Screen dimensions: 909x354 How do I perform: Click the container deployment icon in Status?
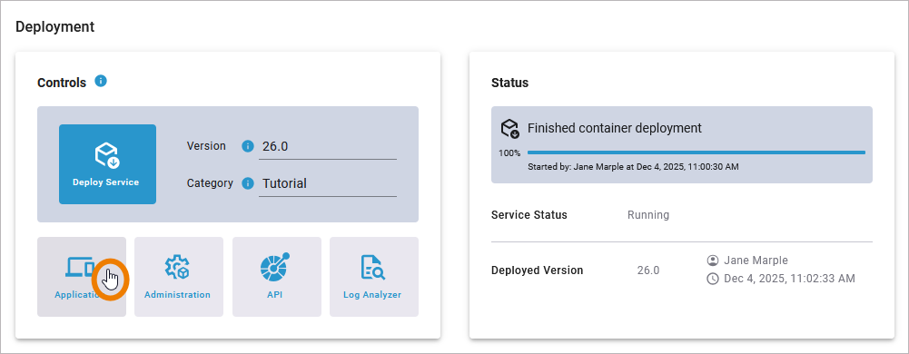pos(509,129)
